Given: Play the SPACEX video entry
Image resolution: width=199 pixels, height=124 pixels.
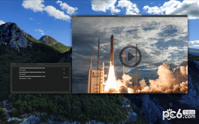Looking at the screenshot, I should coord(64,77).
